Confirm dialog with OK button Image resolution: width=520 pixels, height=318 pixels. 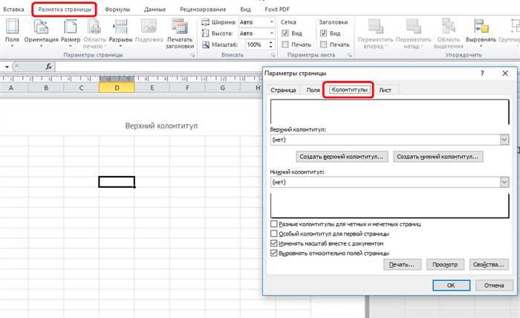[x=451, y=285]
